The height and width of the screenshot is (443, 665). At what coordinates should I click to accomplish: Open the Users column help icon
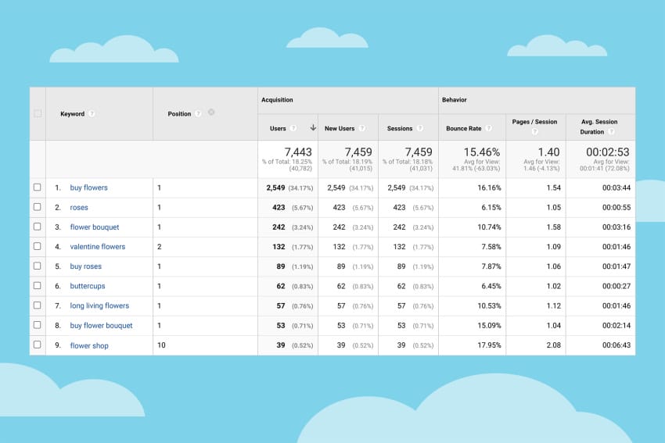click(x=293, y=128)
